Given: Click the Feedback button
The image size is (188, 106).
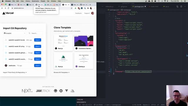Looking at the screenshot, I should [x=78, y=13].
